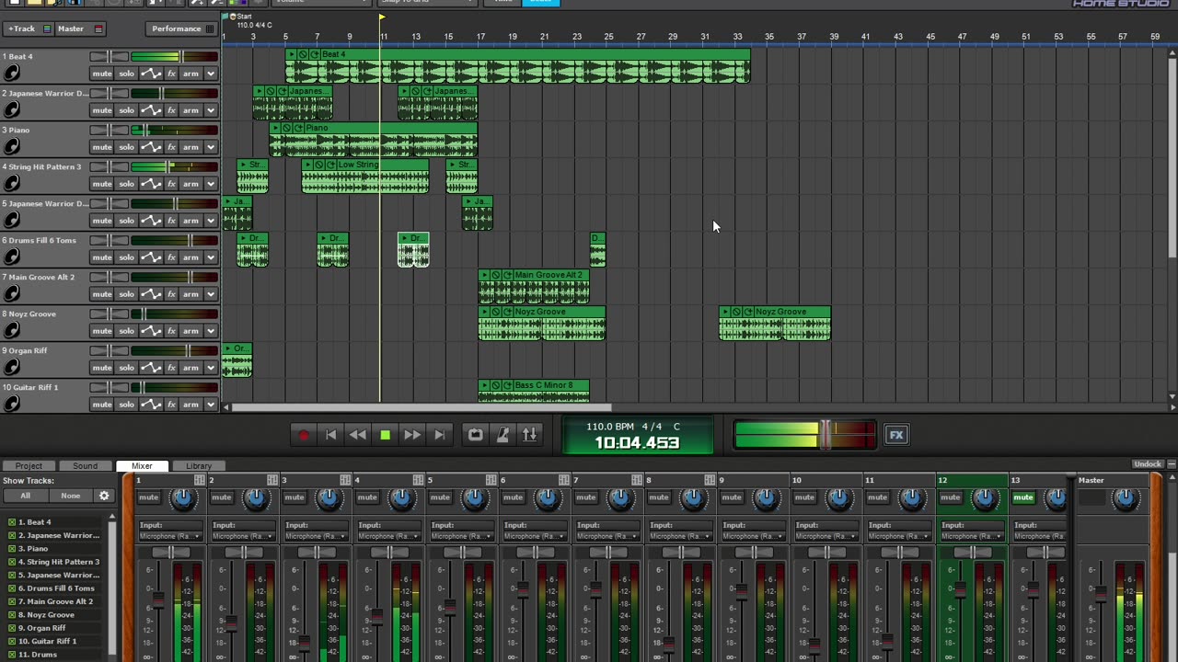
Task: Open channel 3 input Microphone dropdown
Action: pos(316,536)
